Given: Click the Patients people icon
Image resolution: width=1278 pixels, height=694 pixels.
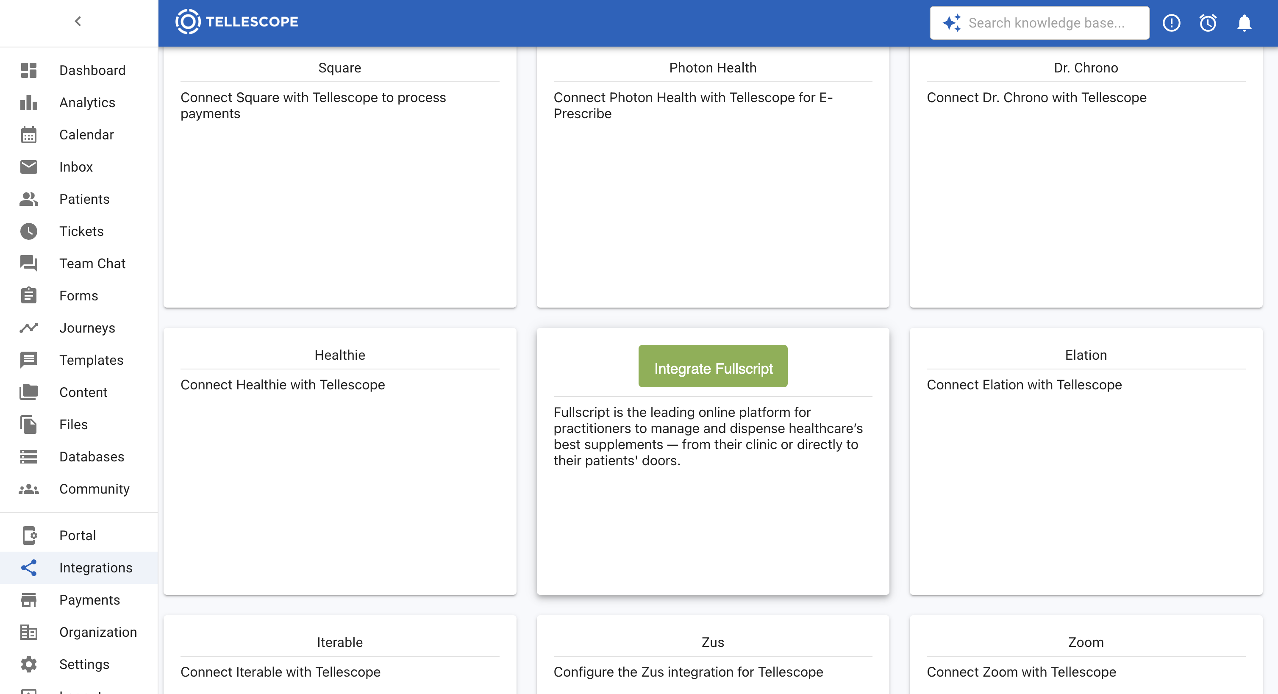Looking at the screenshot, I should pos(29,199).
